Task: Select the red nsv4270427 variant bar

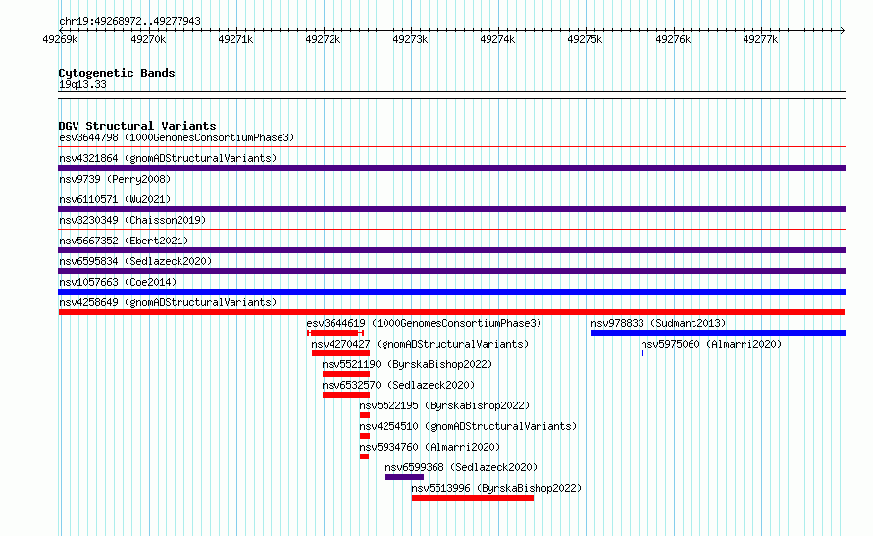Action: pos(340,353)
